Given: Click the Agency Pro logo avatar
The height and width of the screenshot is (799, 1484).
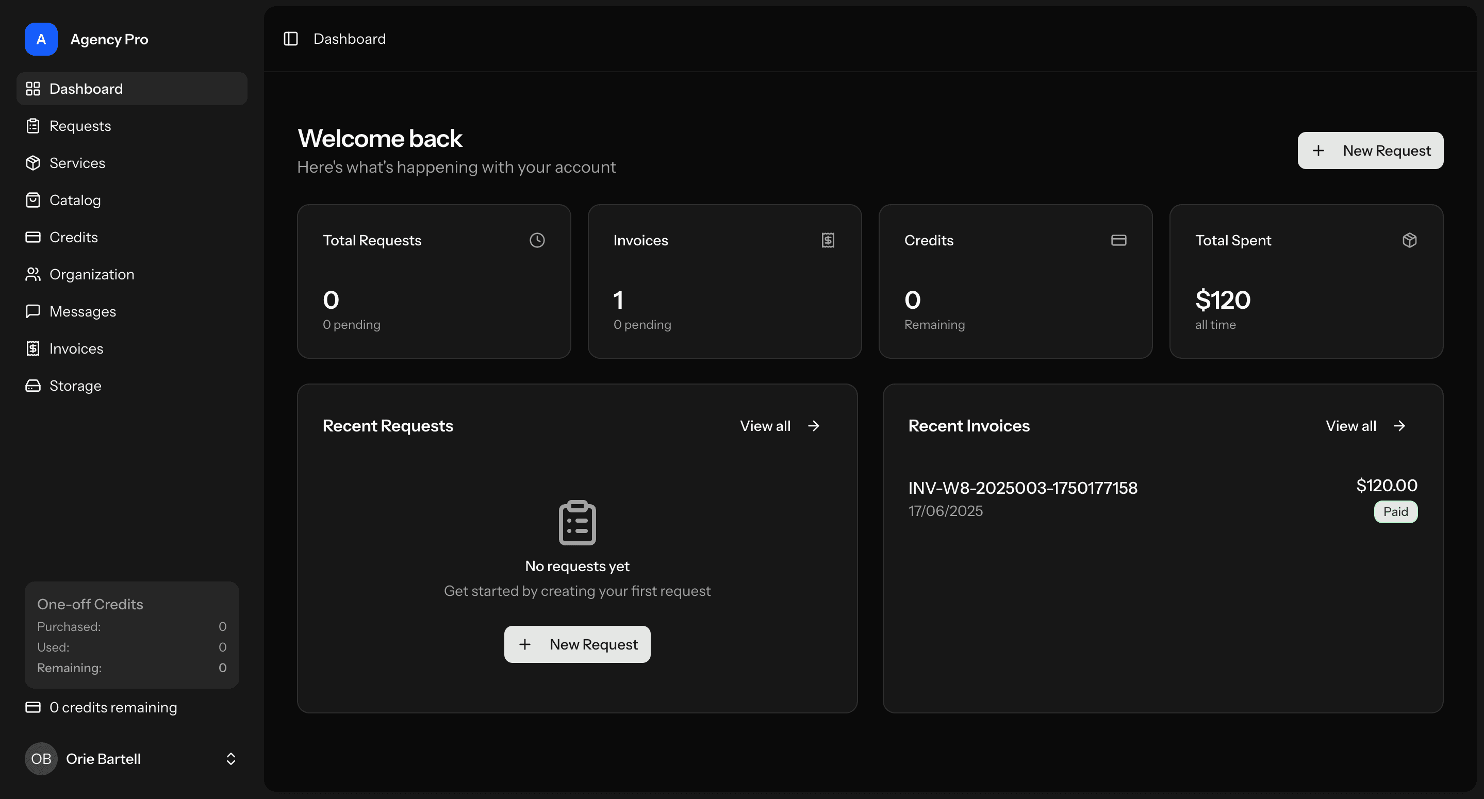Looking at the screenshot, I should tap(41, 39).
